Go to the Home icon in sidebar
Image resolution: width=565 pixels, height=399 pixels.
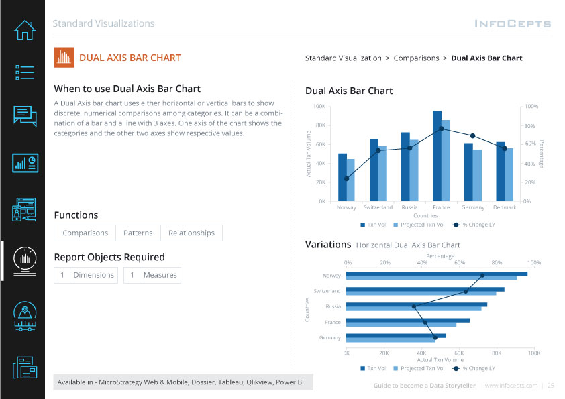pos(25,30)
